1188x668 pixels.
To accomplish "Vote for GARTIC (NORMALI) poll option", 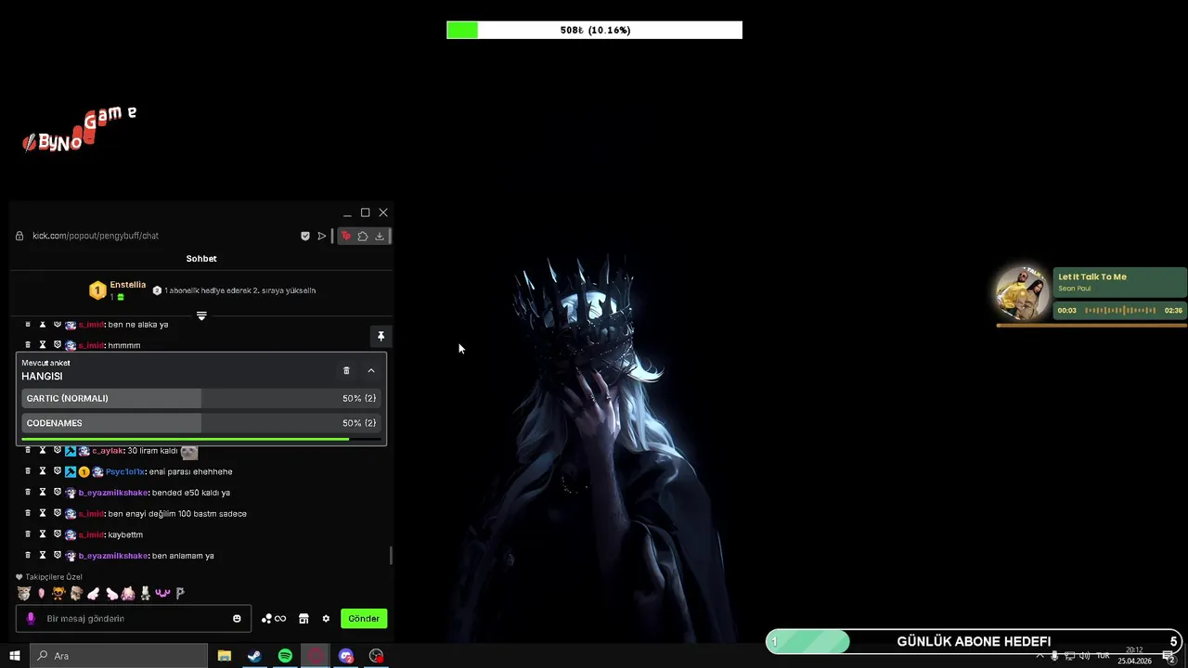I will click(x=201, y=398).
